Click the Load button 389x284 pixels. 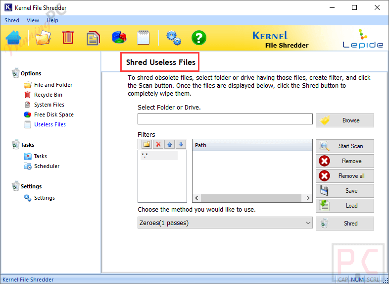pyautogui.click(x=345, y=206)
